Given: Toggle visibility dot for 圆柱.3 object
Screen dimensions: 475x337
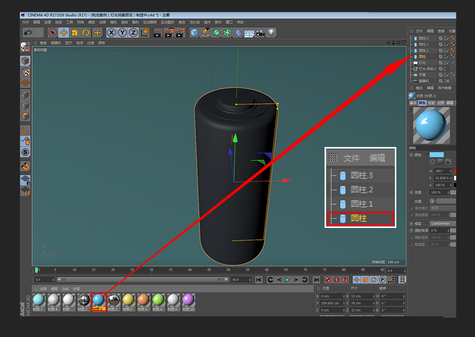Looking at the screenshot, I should click(445, 38).
